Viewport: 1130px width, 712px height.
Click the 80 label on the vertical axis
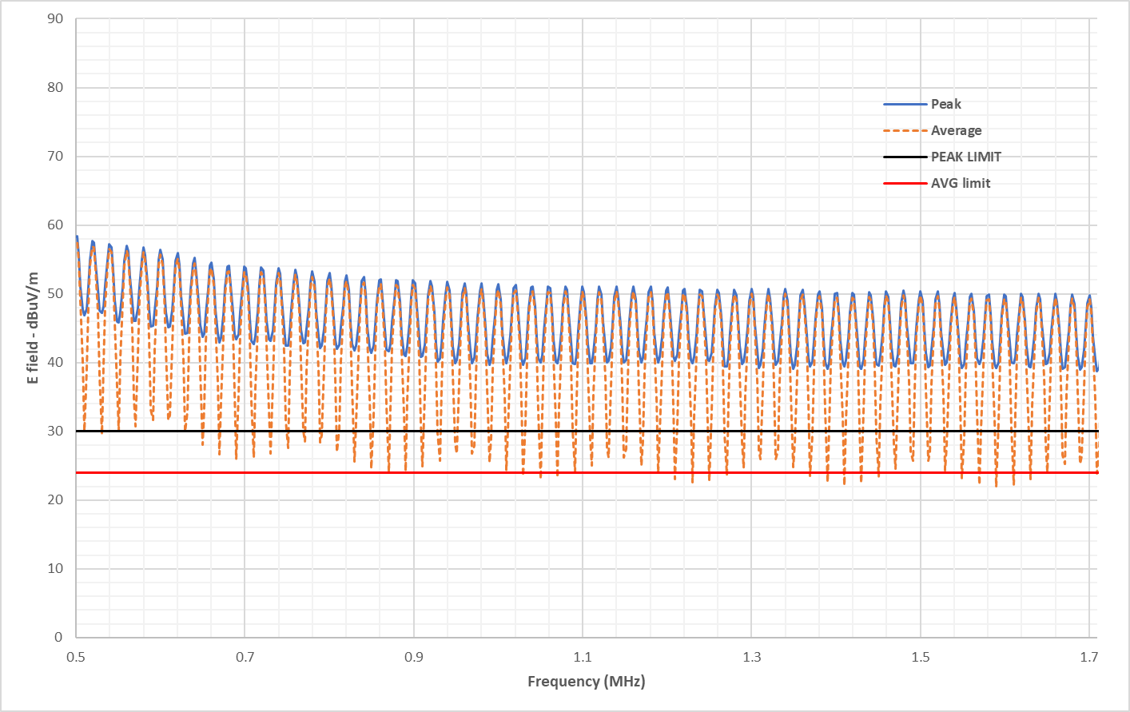point(55,87)
